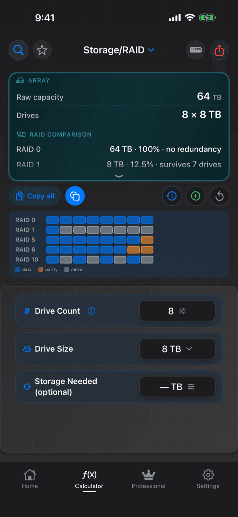Tap the Wi-Fi icon in status bar

point(190,18)
